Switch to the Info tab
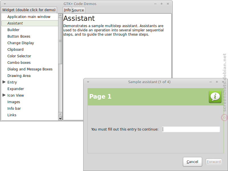Image resolution: width=228 pixels, height=171 pixels. [x=67, y=10]
